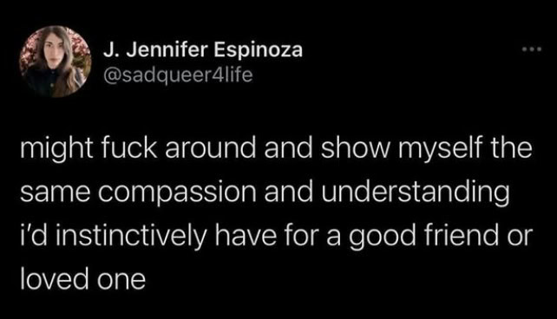Click the word "might" starting the tweet
Image resolution: width=557 pixels, height=319 pixels.
[57, 149]
